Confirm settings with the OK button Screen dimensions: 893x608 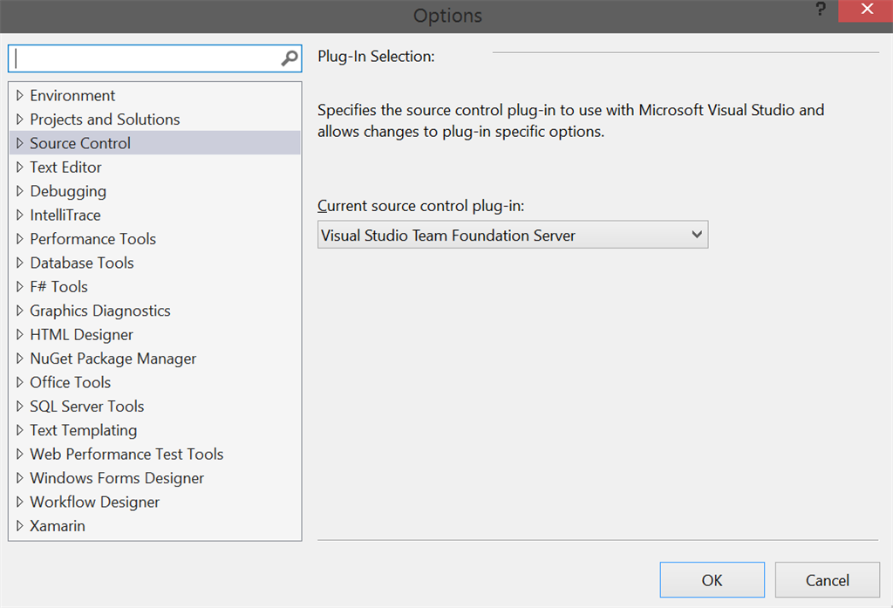click(x=712, y=579)
